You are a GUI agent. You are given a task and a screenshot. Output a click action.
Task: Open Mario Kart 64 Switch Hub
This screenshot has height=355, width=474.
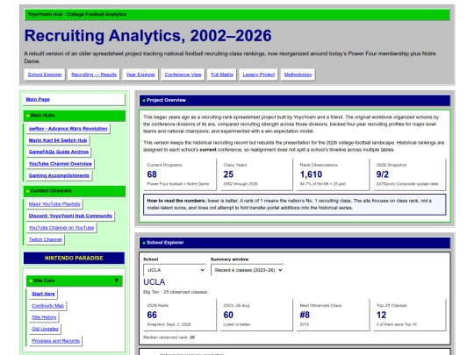[x=58, y=140]
